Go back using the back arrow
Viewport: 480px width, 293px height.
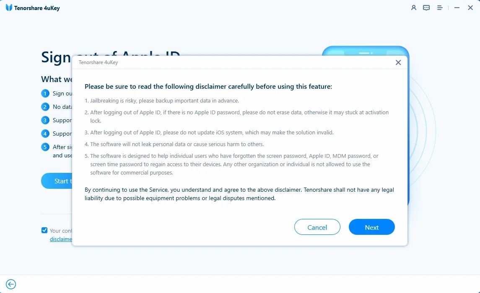tap(10, 284)
